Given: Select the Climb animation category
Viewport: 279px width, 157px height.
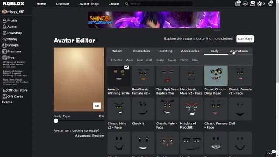Looking at the screenshot, I should coord(184,60).
